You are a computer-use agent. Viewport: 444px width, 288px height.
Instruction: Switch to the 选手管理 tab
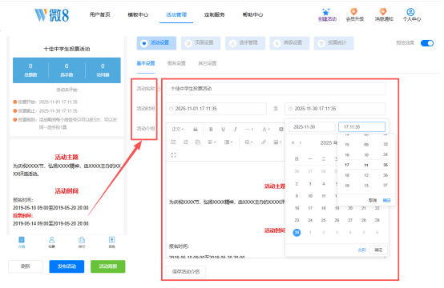pyautogui.click(x=245, y=43)
